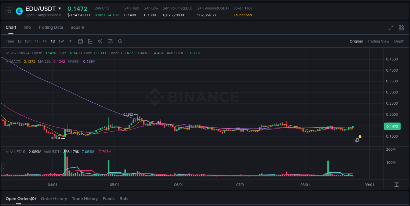Open the indicator display settings icon
410x206 pixels.
point(110,41)
